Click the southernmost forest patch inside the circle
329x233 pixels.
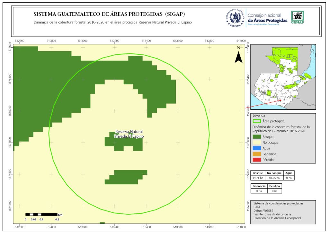(126, 177)
